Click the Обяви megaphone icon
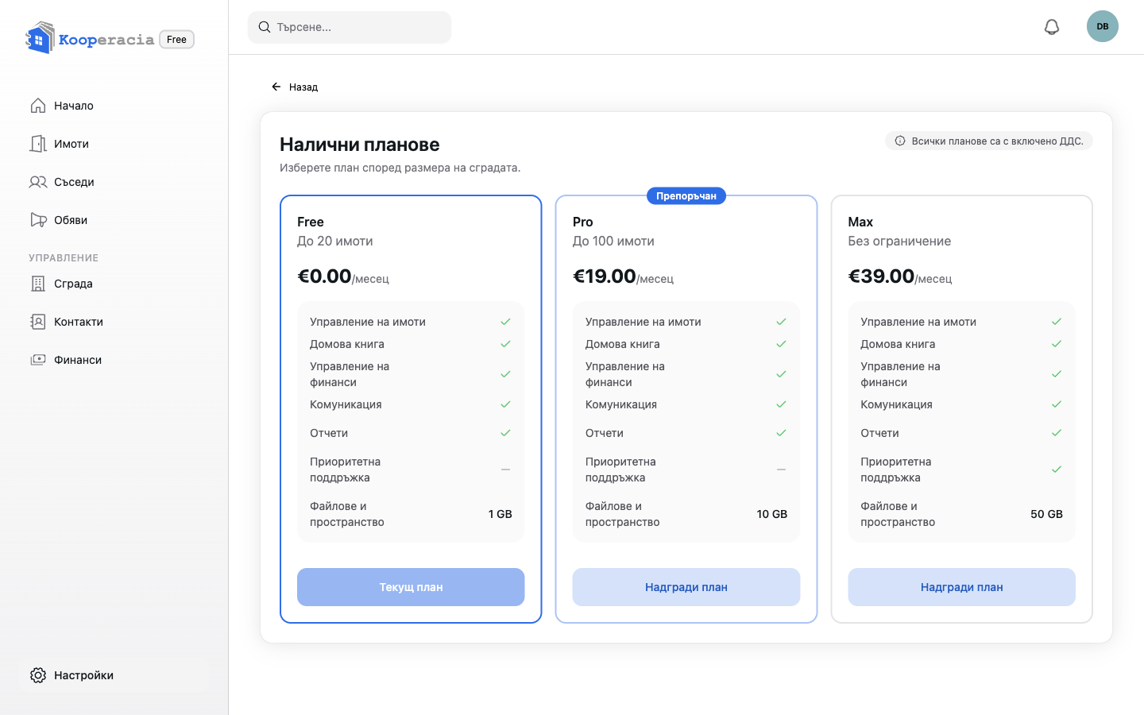Viewport: 1144px width, 715px height. [x=38, y=220]
